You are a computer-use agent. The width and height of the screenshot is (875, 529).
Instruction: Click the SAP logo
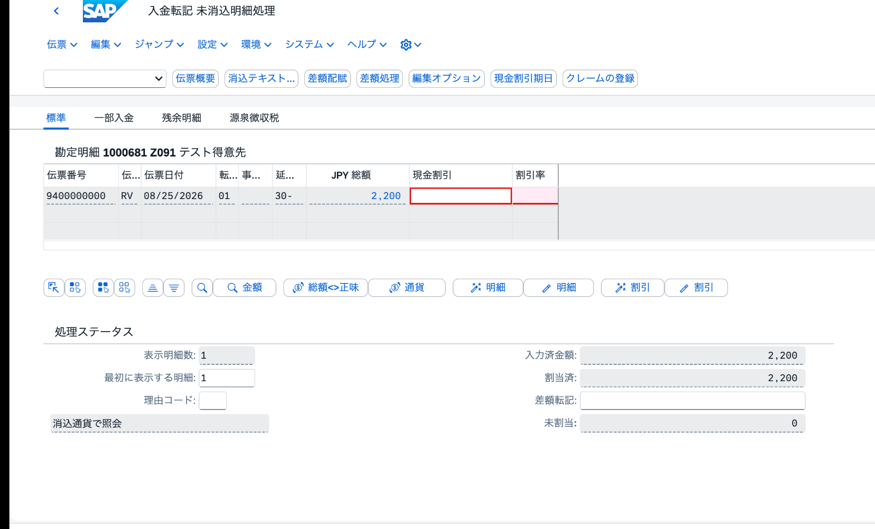click(x=105, y=11)
